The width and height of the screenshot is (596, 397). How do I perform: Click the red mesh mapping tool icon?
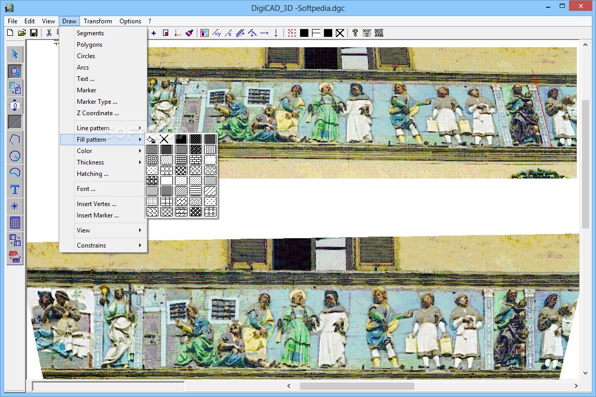pyautogui.click(x=15, y=257)
